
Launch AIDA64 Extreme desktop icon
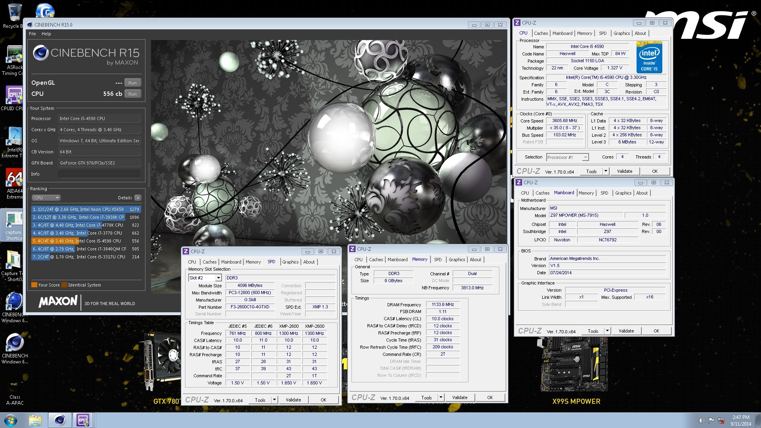(14, 183)
